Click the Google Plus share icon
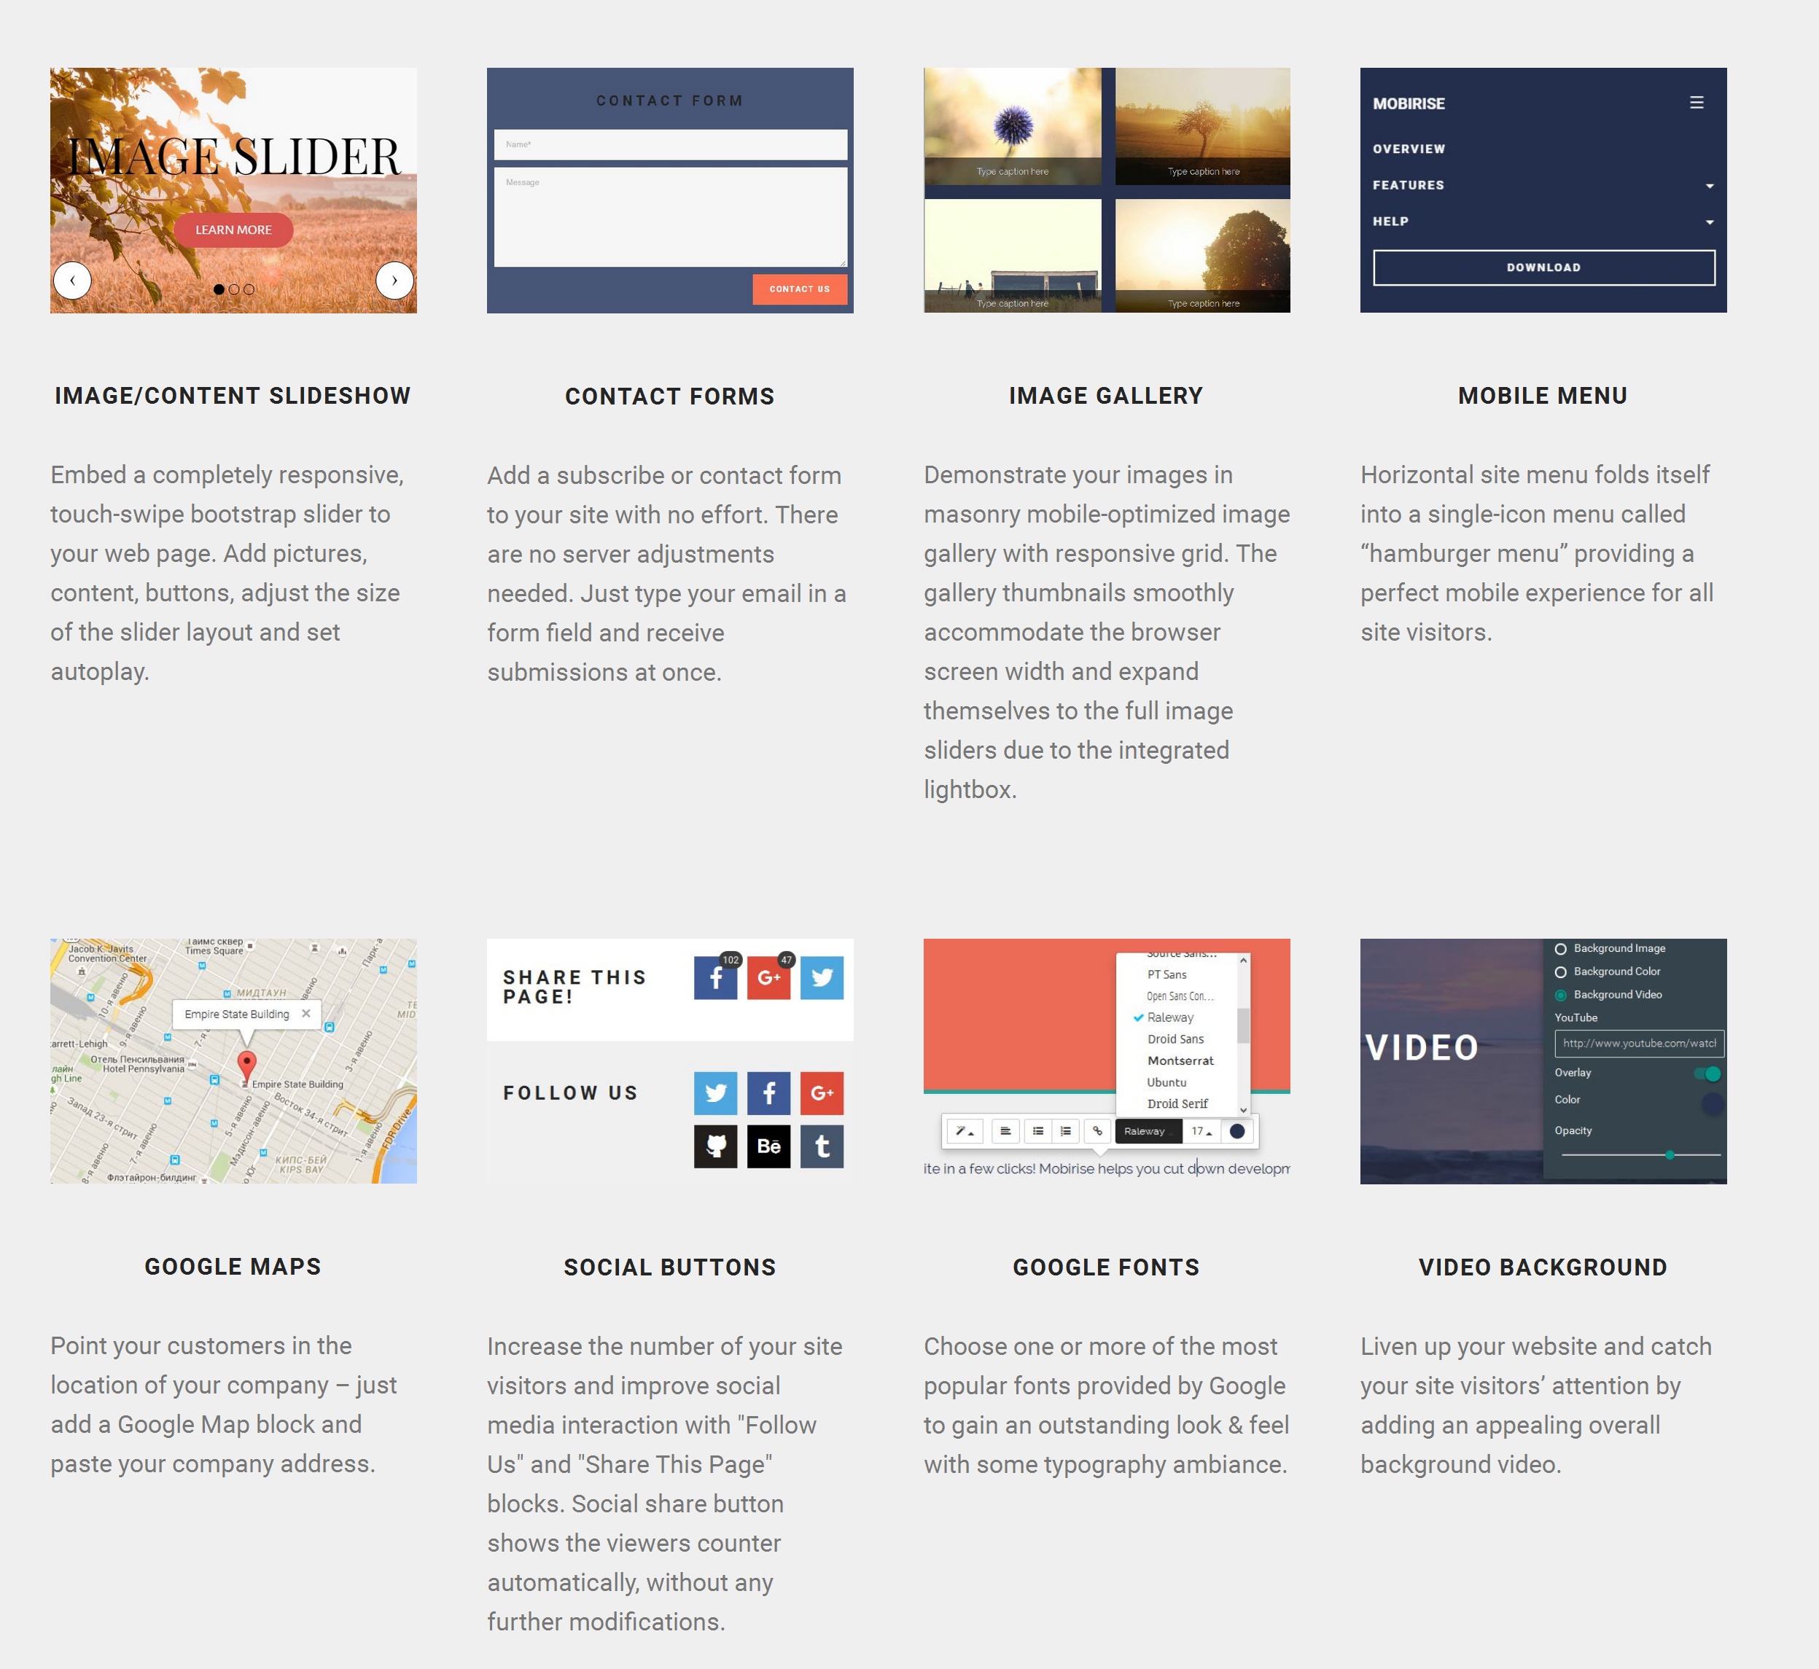Image resolution: width=1819 pixels, height=1669 pixels. (768, 979)
